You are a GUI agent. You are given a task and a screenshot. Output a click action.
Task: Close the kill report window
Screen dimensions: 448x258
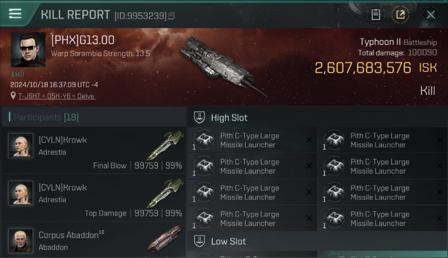point(430,15)
